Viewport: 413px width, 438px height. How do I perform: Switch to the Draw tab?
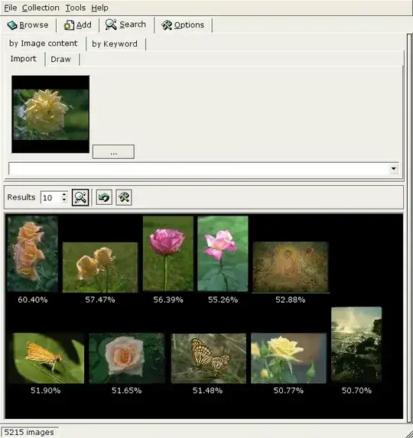[60, 59]
